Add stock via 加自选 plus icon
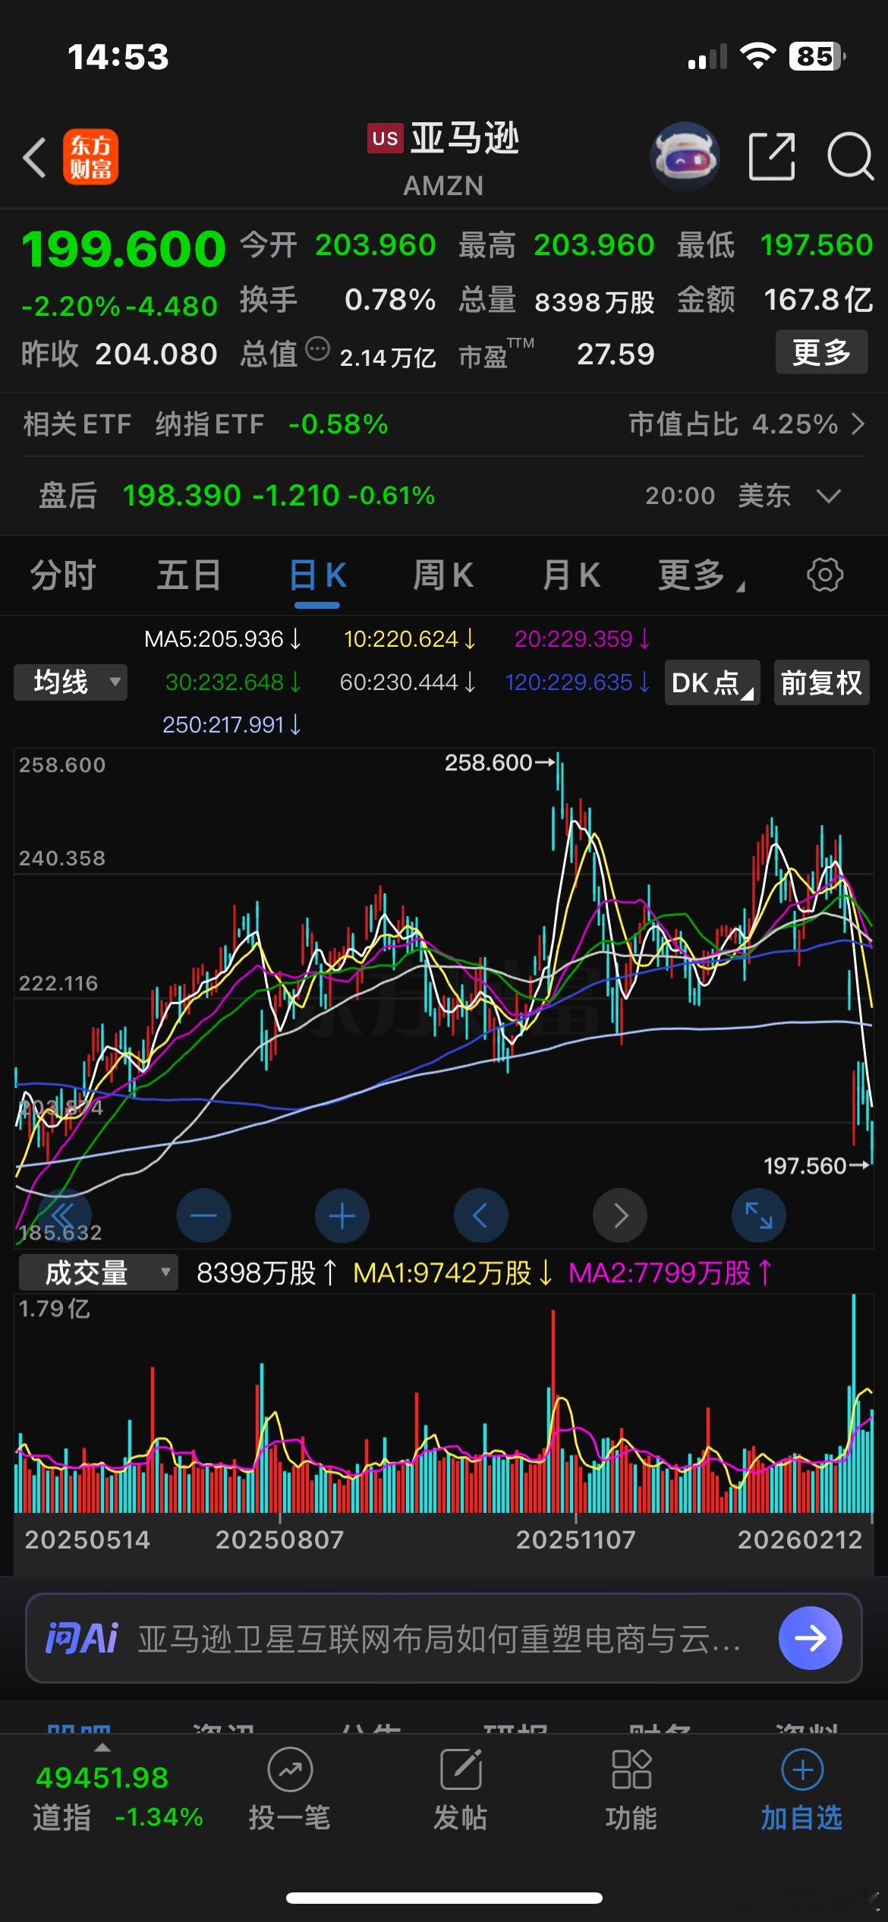This screenshot has height=1922, width=888. click(802, 1769)
